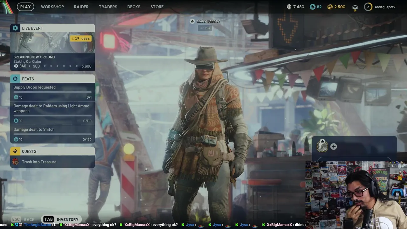This screenshot has height=229, width=407.
Task: Open INVENTORY with the TAB button
Action: point(61,219)
